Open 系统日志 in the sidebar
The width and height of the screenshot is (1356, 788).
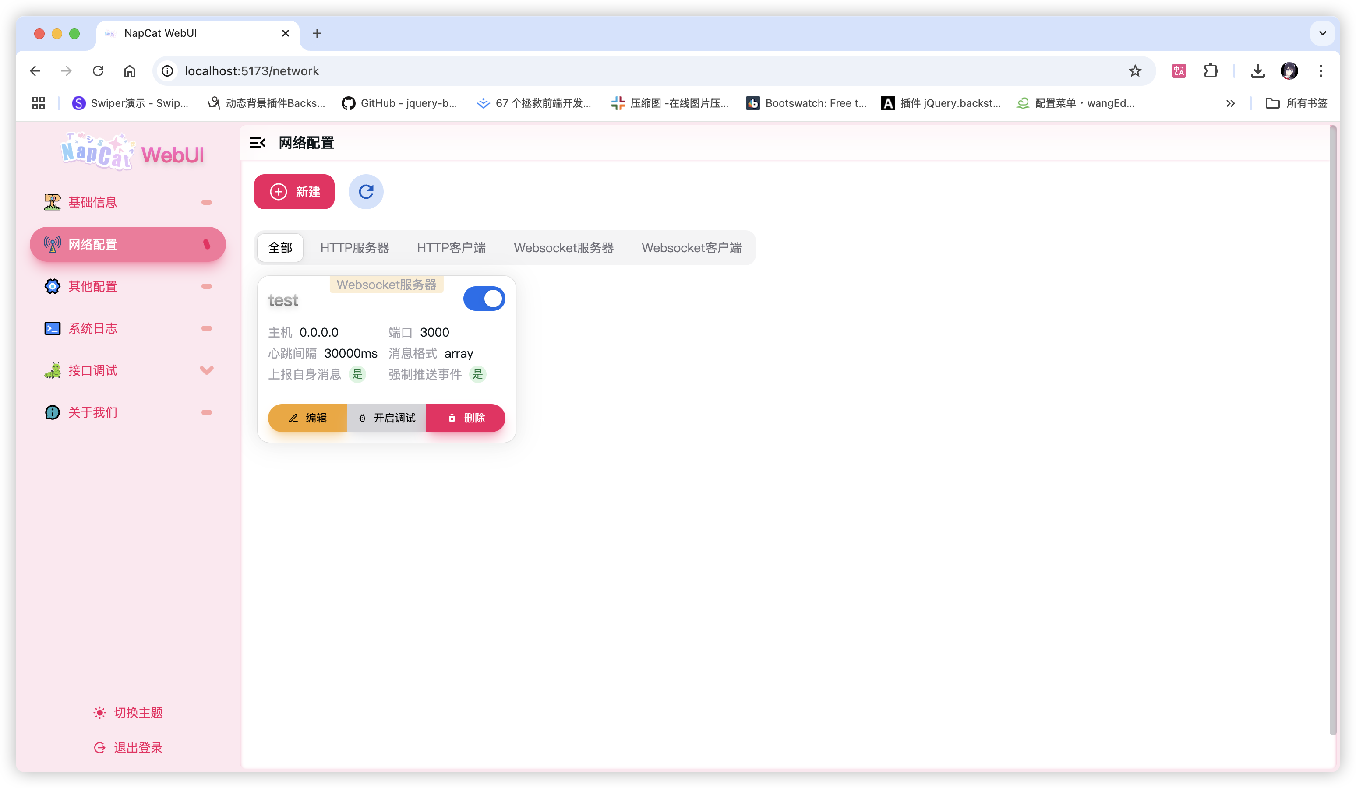[127, 328]
